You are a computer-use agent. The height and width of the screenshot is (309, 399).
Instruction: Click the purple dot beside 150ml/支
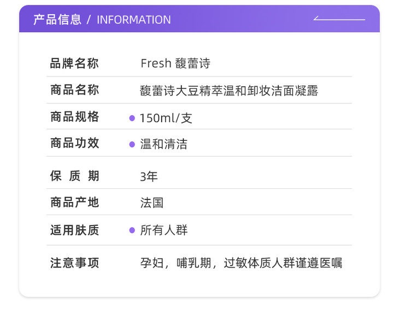(x=132, y=118)
